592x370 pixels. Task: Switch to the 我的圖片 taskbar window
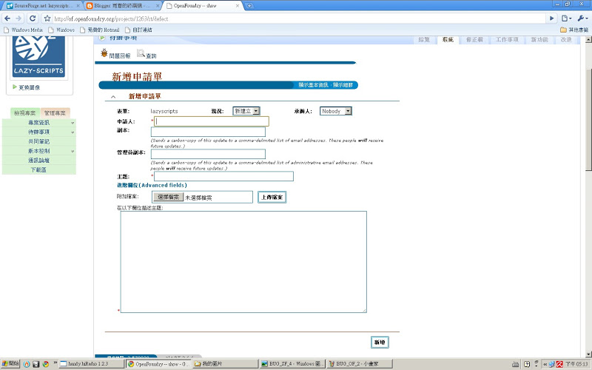pyautogui.click(x=226, y=363)
